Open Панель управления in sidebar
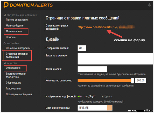This screenshot has height=113, width=154. 17,20
